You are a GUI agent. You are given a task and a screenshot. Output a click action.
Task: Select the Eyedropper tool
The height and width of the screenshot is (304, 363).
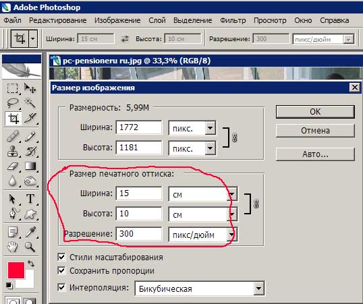(30, 232)
